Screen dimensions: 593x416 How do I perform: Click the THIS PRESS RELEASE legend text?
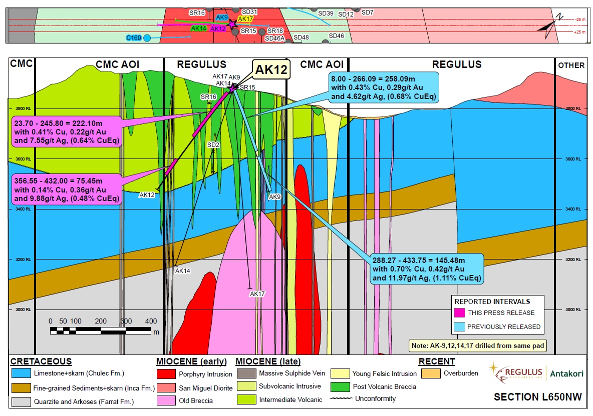pyautogui.click(x=501, y=313)
